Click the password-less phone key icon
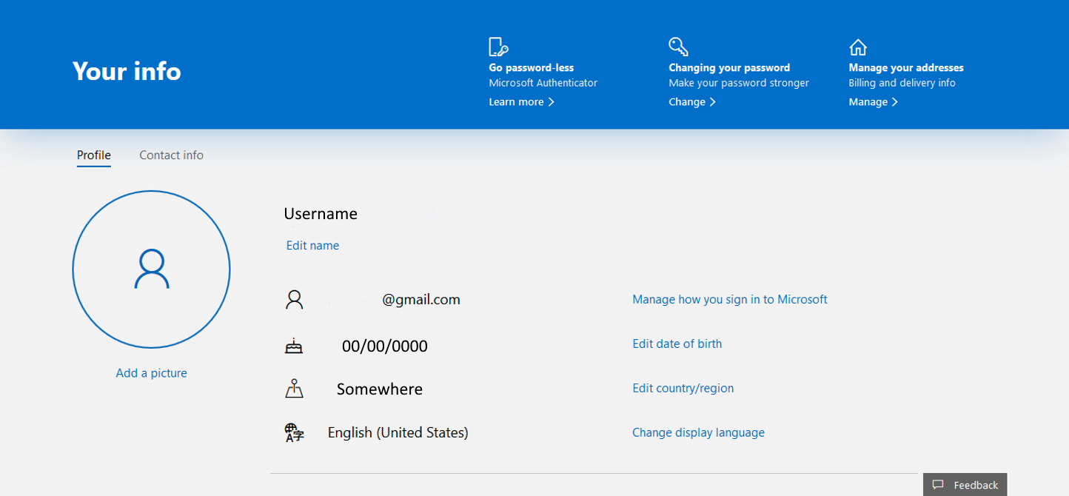 point(498,47)
